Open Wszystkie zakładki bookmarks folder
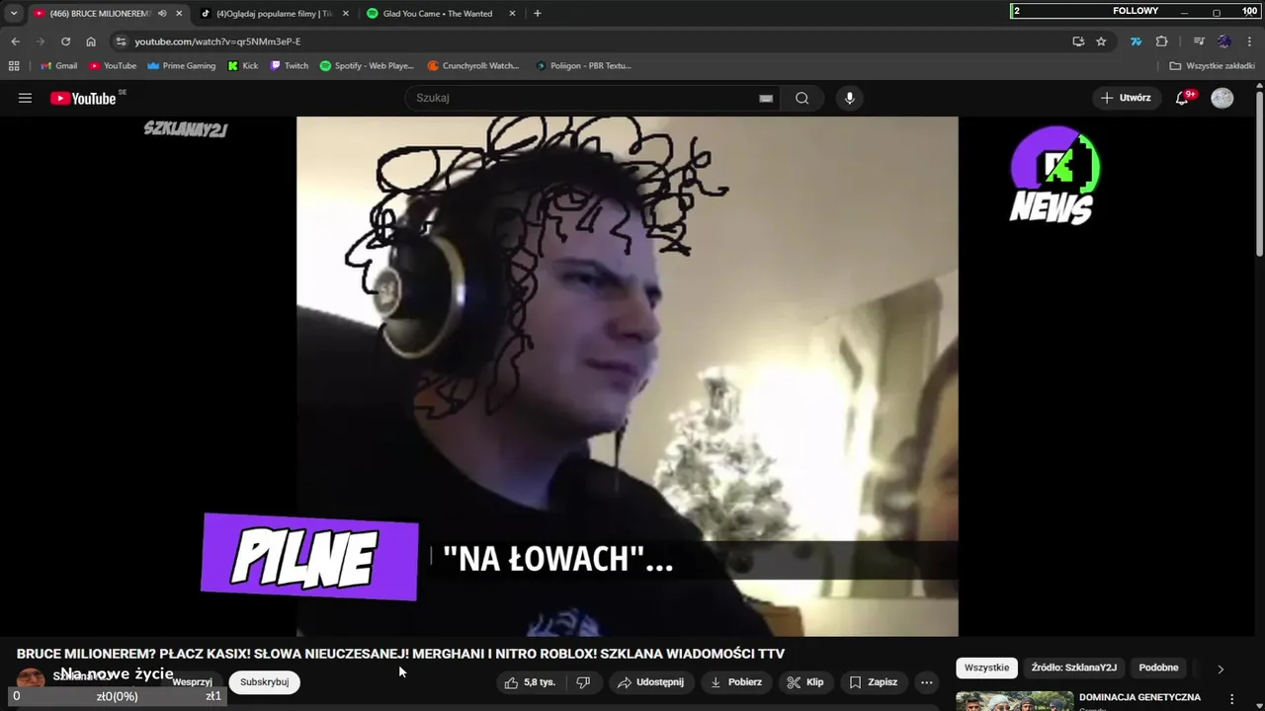The height and width of the screenshot is (711, 1265). pos(1212,66)
